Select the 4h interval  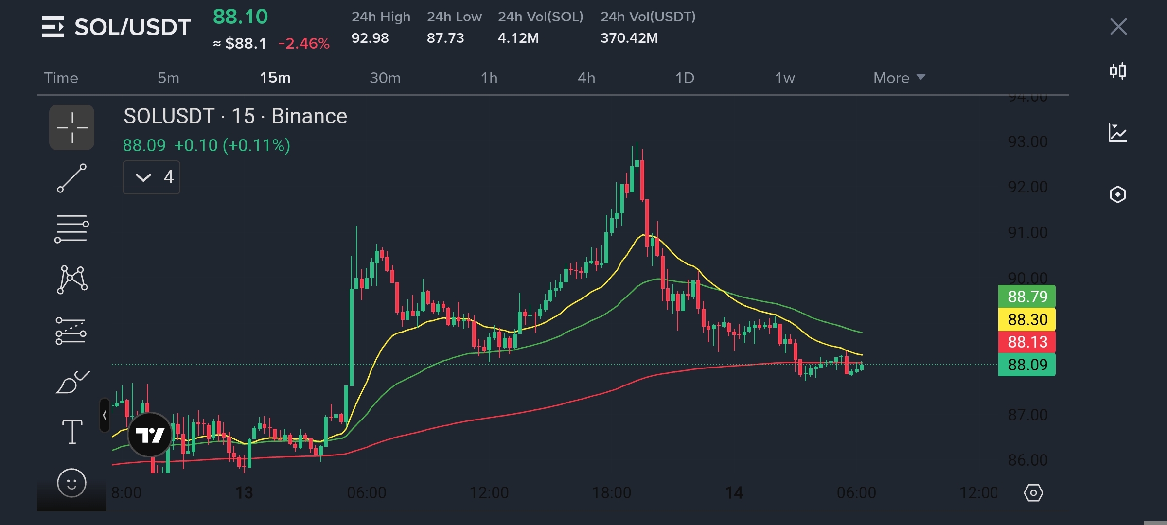tap(586, 78)
